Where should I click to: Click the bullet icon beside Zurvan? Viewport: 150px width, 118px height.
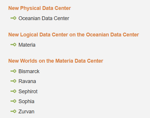(13, 111)
